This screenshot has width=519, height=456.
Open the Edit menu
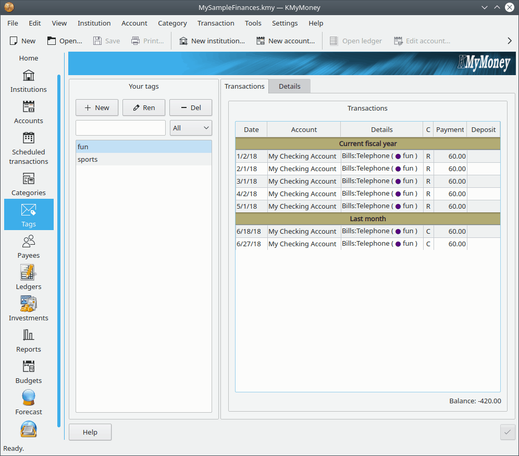tap(35, 23)
